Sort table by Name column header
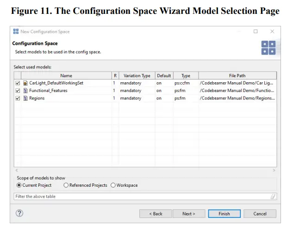Image resolution: width=287 pixels, height=226 pixels. pyautogui.click(x=66, y=75)
